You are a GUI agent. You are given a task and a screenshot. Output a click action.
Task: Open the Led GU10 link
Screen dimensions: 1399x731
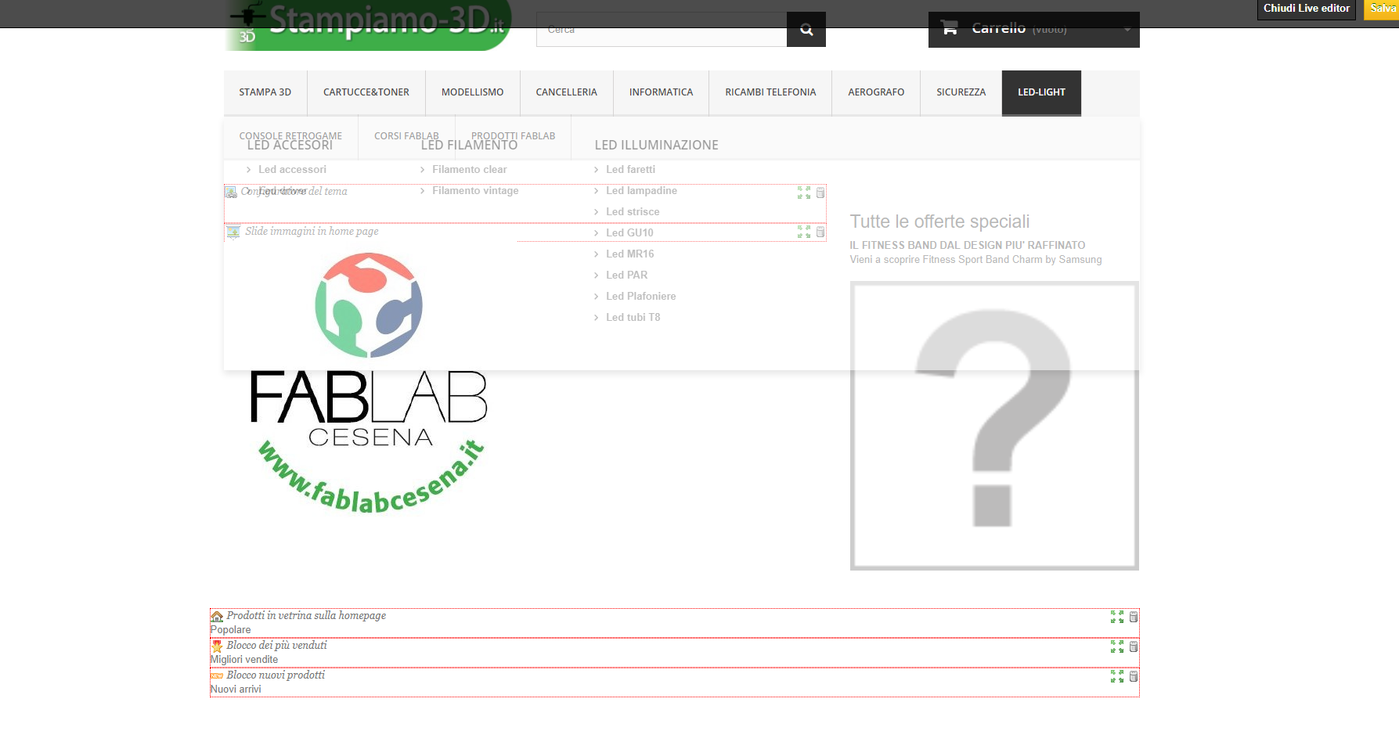[x=629, y=233]
